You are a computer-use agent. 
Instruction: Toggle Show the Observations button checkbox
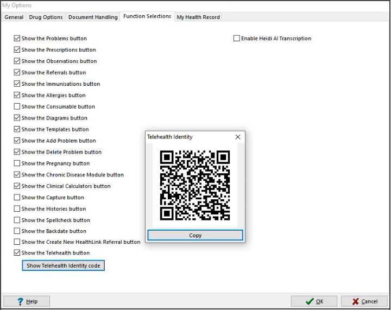tap(17, 61)
